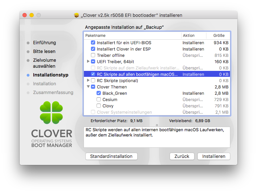Enable the Clovy theme checkbox
Screen dimensions: 257x193
[99, 106]
